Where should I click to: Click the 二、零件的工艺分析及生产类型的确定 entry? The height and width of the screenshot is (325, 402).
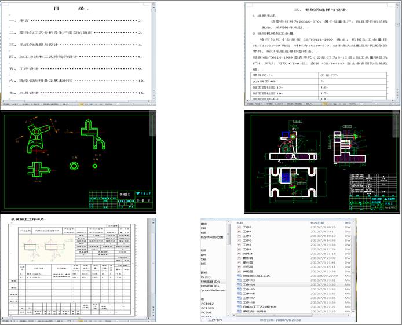(x=76, y=32)
